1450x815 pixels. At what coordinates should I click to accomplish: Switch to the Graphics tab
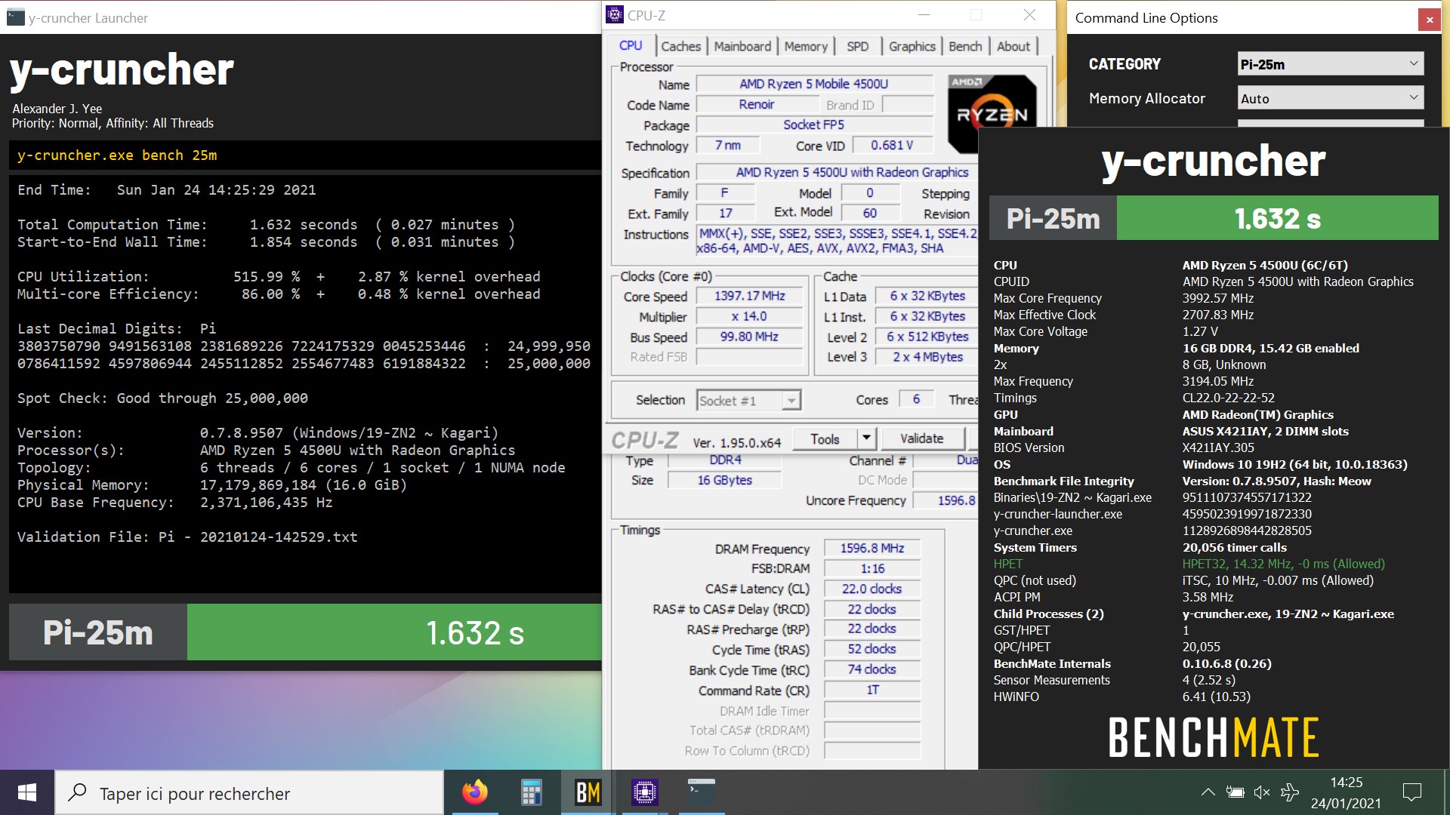[x=912, y=46]
